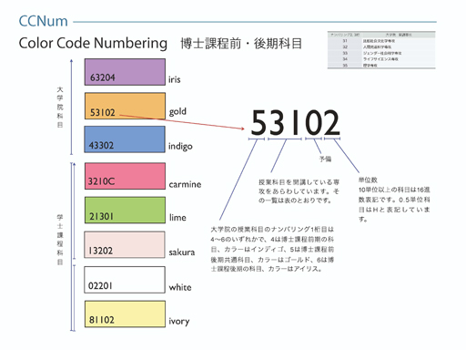Click the 博士課程前・後期科目 heading text
Screen dimensions: 466x350
(x=241, y=44)
